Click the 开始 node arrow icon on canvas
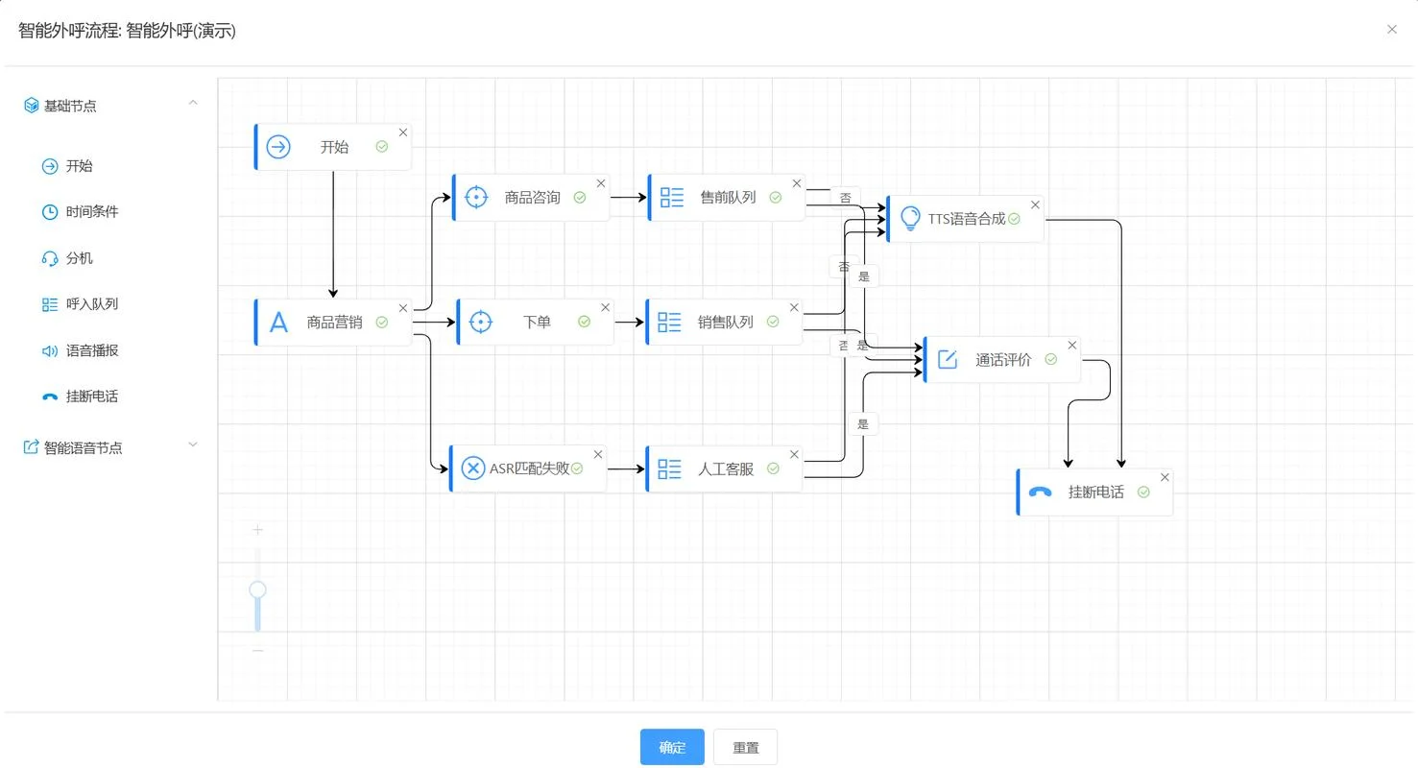This screenshot has height=768, width=1418. [278, 147]
